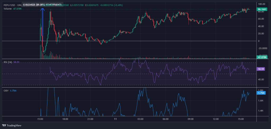Click the closing price value C0.02601675

(x=92, y=5)
